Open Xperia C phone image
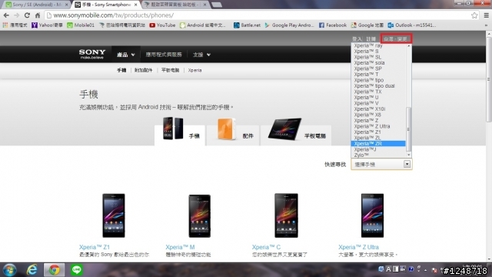Screen dimensions: 492x277 [x=286, y=215]
